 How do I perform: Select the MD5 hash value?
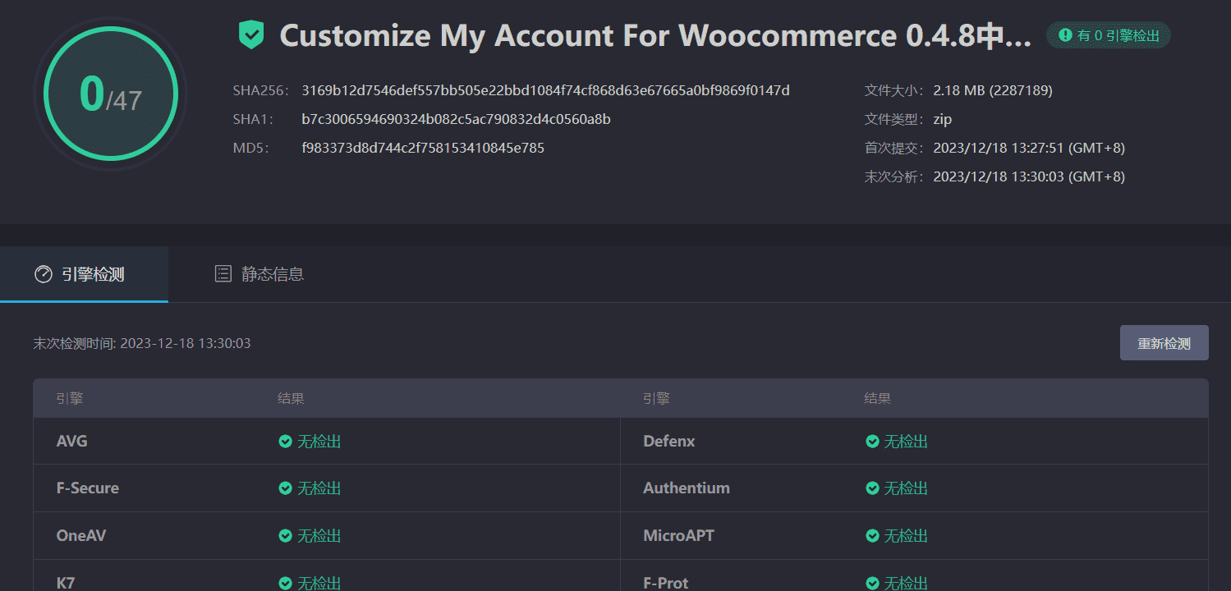(423, 148)
